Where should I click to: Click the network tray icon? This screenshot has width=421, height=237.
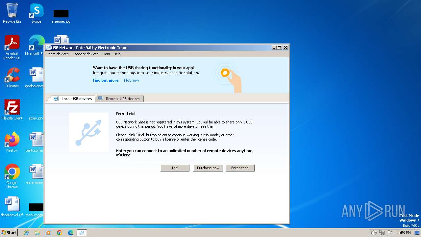click(x=382, y=233)
